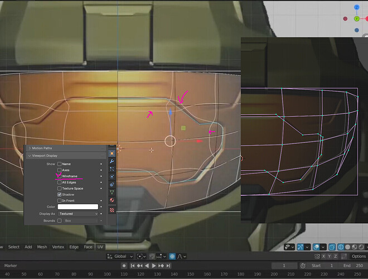This screenshot has width=368, height=279.
Task: Open the UV menu
Action: [x=100, y=247]
